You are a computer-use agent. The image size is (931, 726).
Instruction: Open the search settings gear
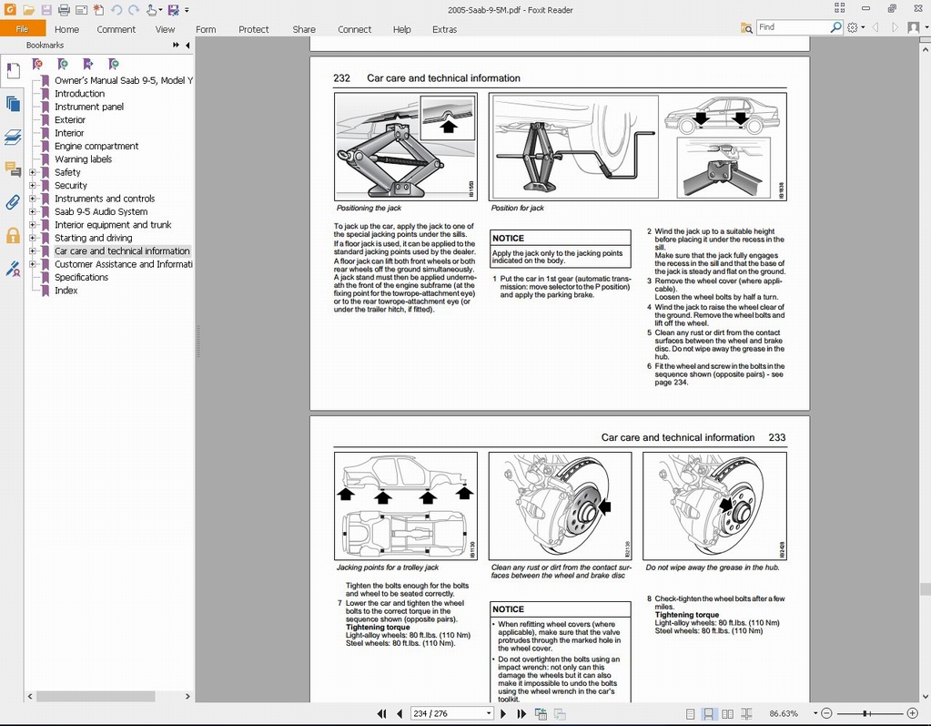point(853,27)
